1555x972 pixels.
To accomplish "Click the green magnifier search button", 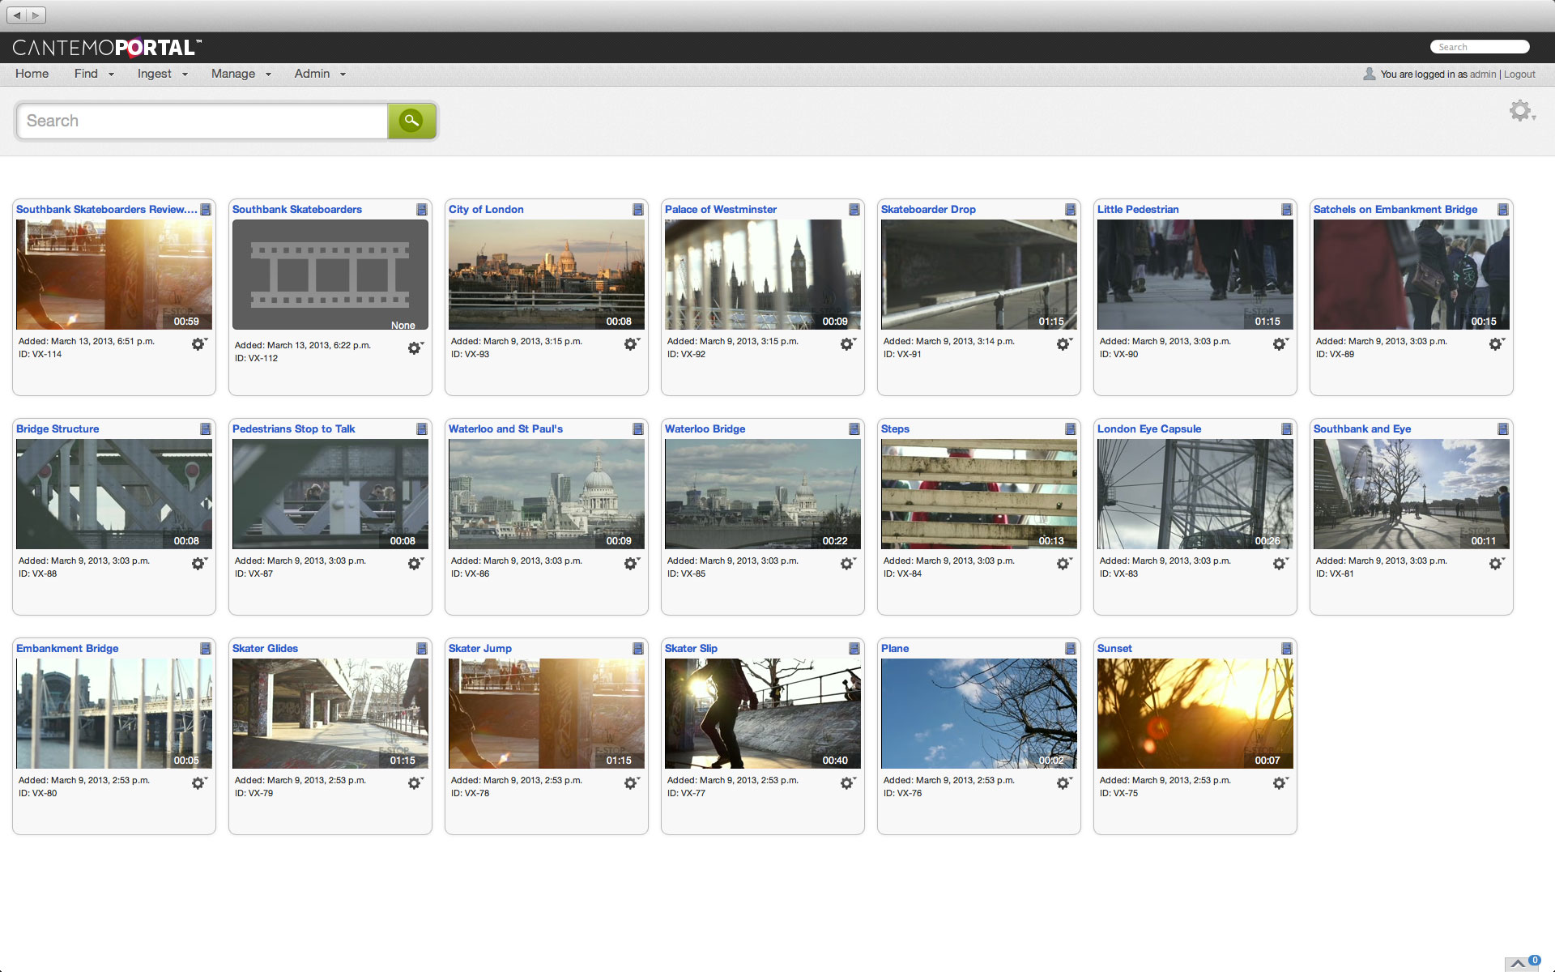I will click(411, 121).
